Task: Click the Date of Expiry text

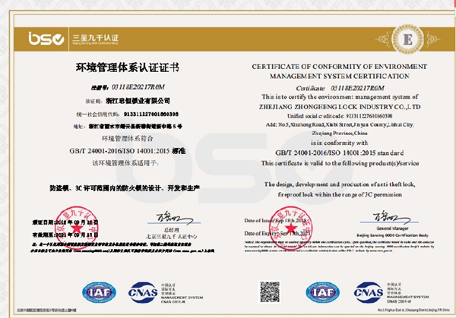Action: coord(277,234)
